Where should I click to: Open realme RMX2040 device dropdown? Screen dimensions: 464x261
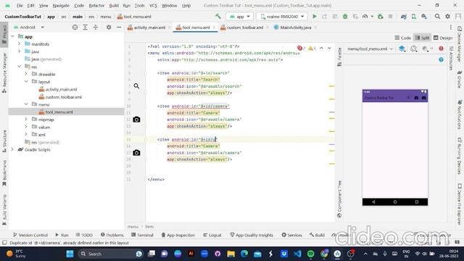(281, 17)
